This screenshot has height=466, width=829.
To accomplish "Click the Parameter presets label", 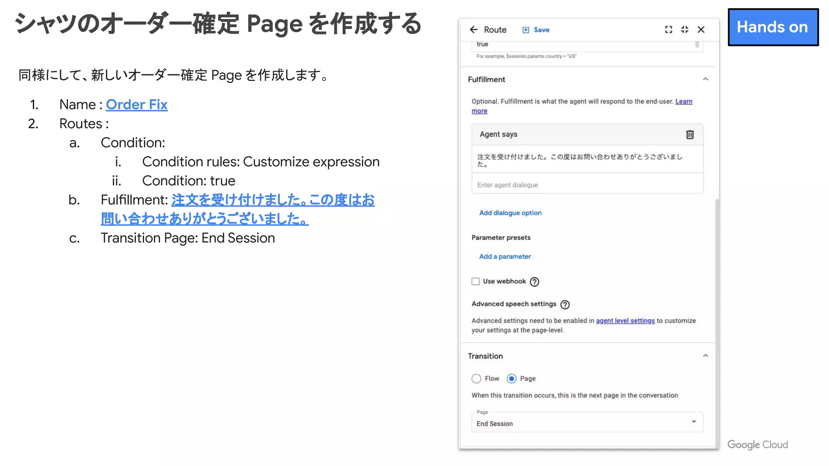I will point(501,238).
